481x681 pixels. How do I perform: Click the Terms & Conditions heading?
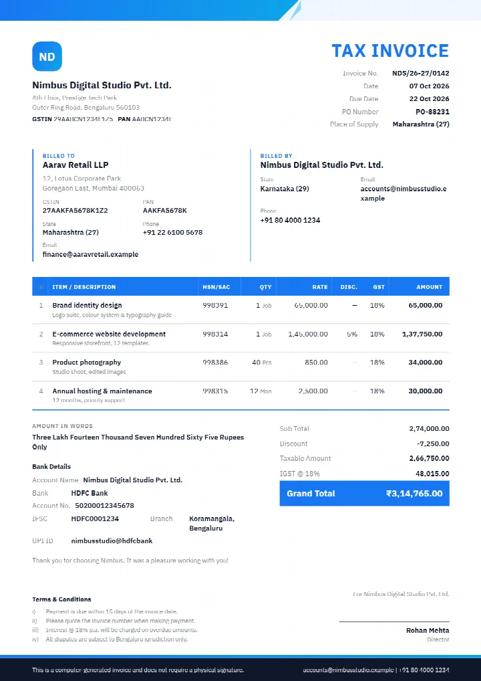(x=61, y=599)
